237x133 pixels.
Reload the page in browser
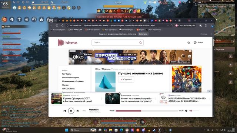tap(62, 25)
